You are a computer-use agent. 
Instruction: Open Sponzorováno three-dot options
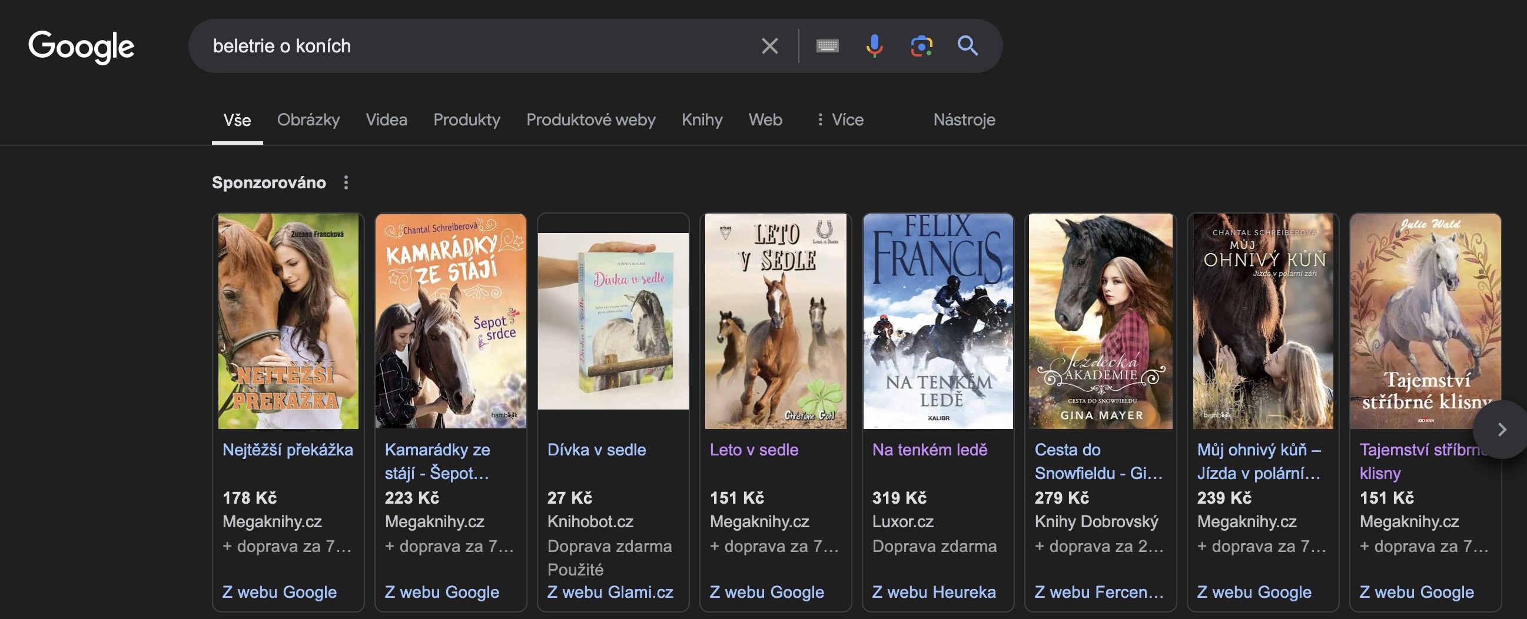(346, 182)
